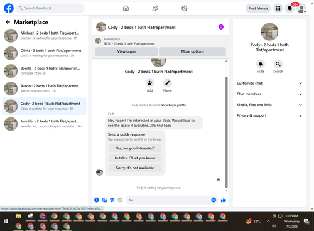314x231 pixels.
Task: Click the Find friends button
Action: pos(258,8)
